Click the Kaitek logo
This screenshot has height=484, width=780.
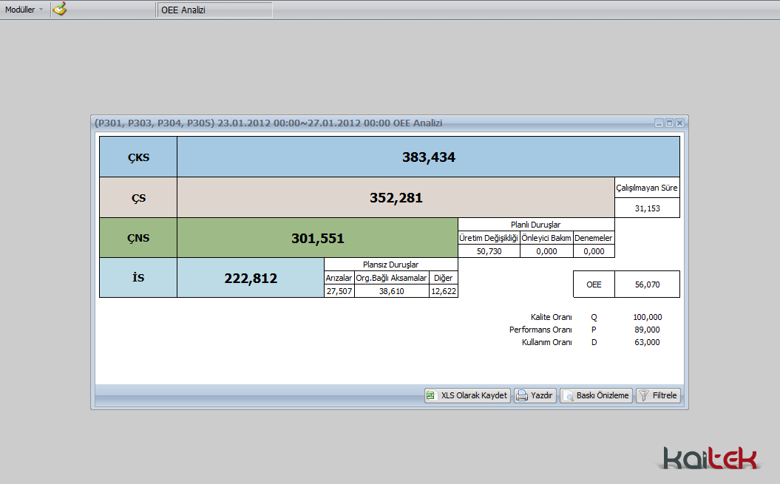[710, 458]
